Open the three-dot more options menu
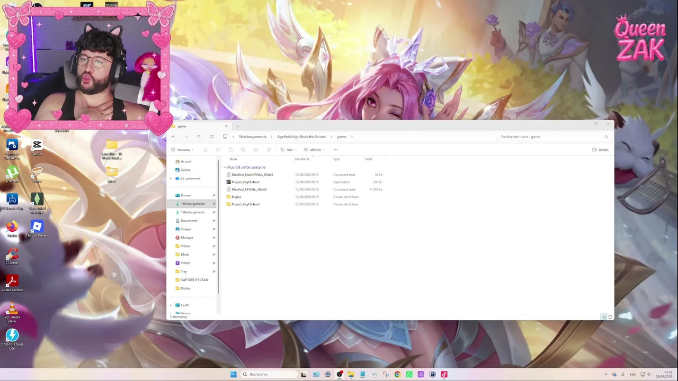Image resolution: width=678 pixels, height=381 pixels. click(x=335, y=150)
